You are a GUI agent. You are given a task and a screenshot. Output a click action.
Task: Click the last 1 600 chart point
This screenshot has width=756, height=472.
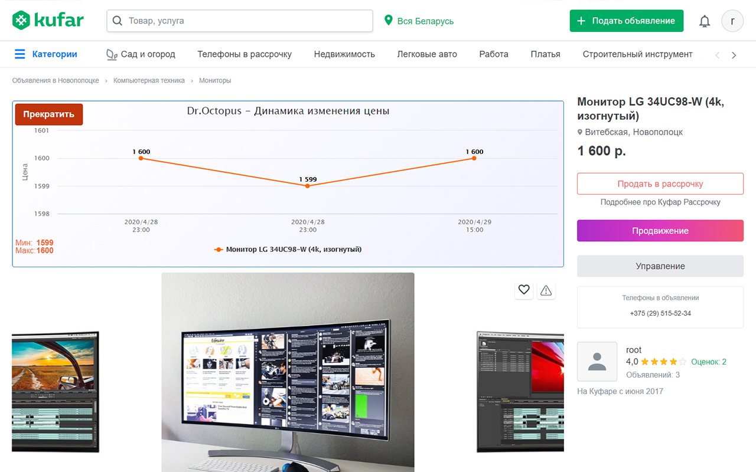pyautogui.click(x=474, y=158)
